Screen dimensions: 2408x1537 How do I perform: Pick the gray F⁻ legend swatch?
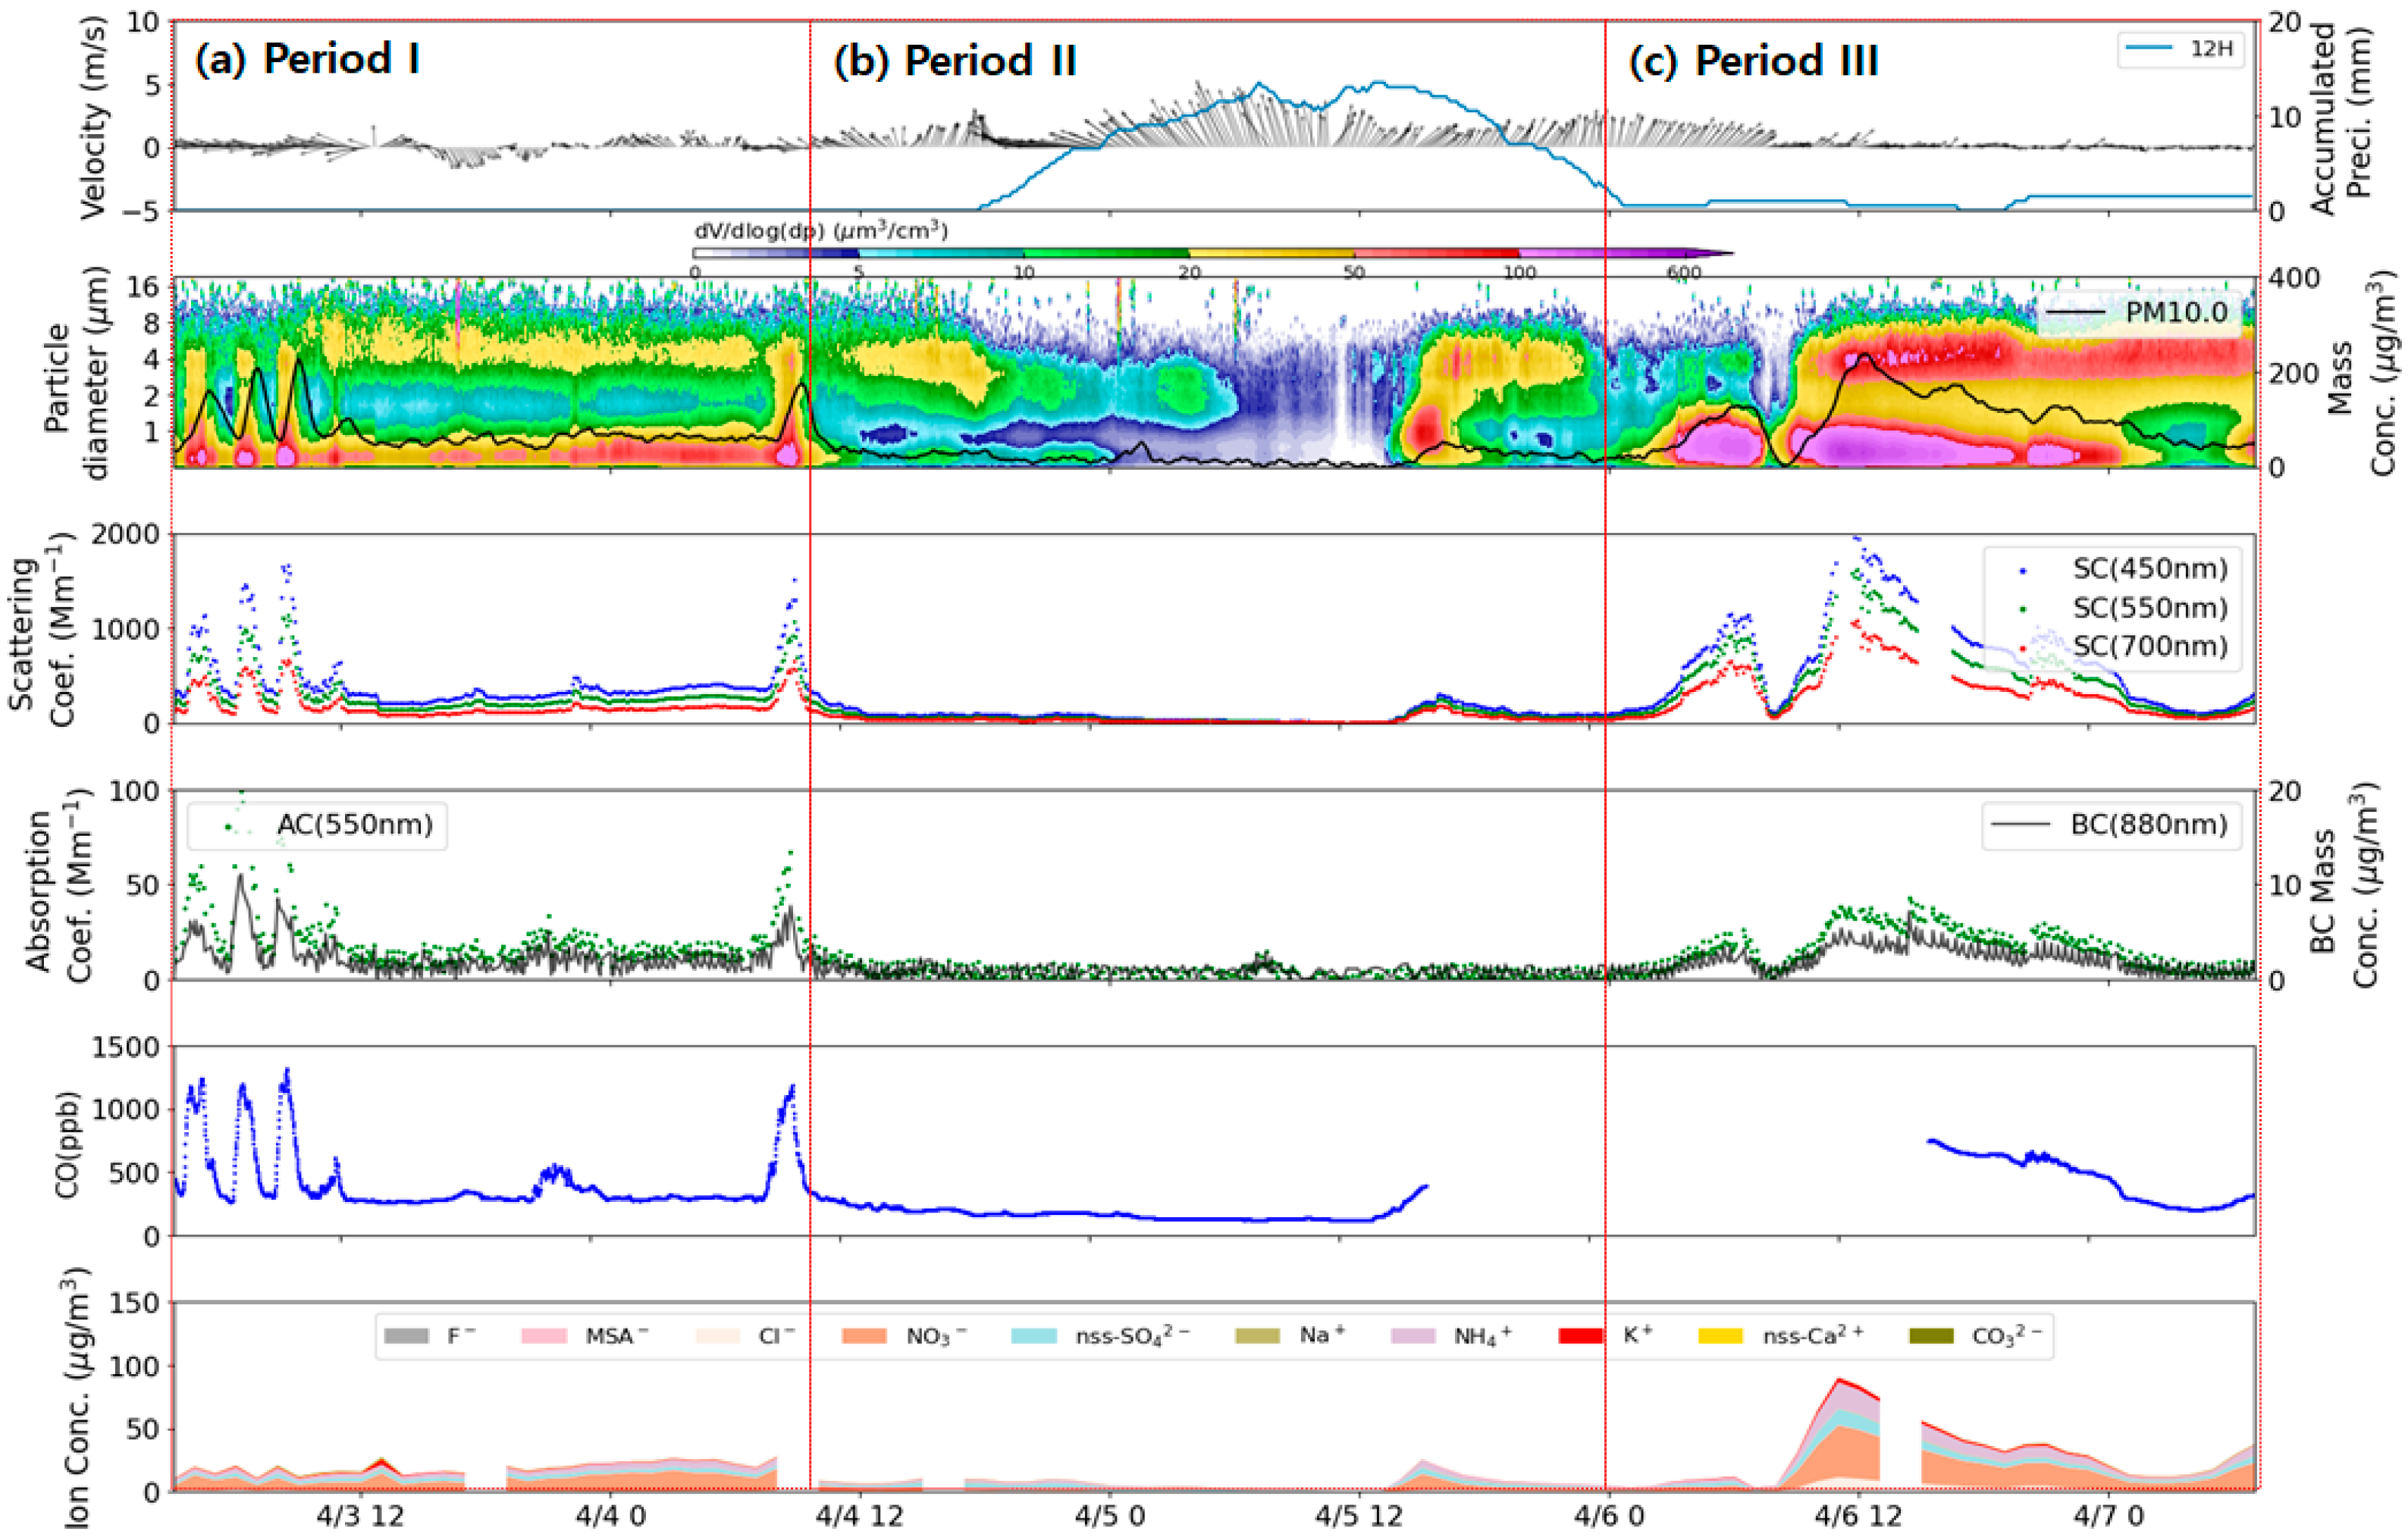click(x=406, y=1336)
